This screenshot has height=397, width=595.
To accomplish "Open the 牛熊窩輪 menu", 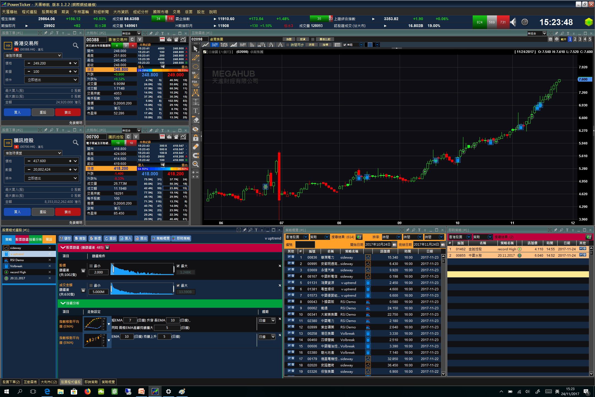I will (81, 12).
